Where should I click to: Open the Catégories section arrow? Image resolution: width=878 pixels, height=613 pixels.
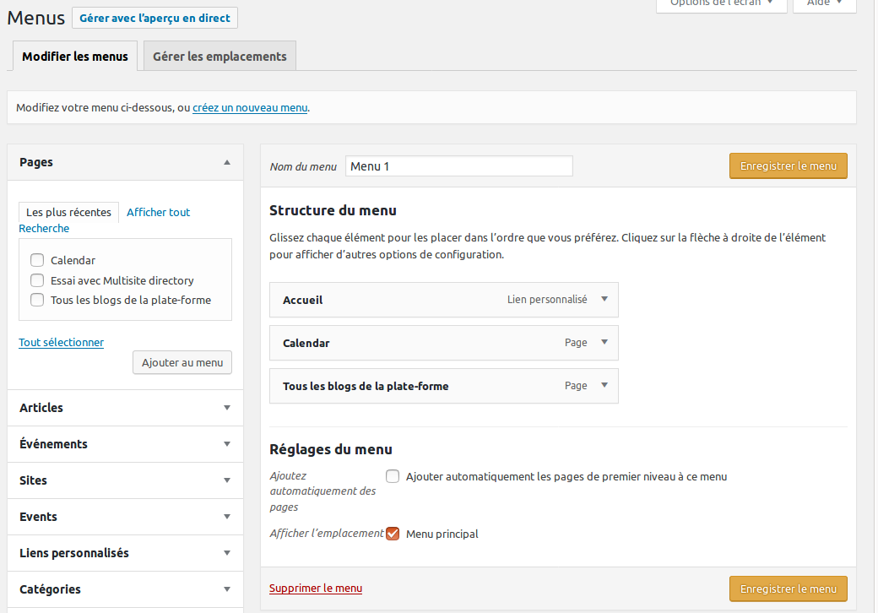pyautogui.click(x=226, y=589)
